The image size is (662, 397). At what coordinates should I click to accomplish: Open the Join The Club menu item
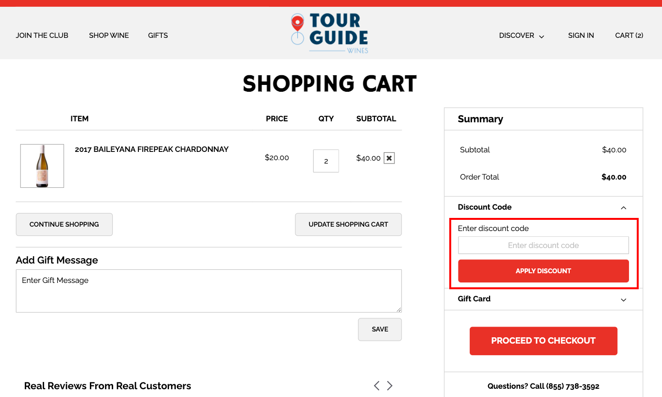(42, 35)
